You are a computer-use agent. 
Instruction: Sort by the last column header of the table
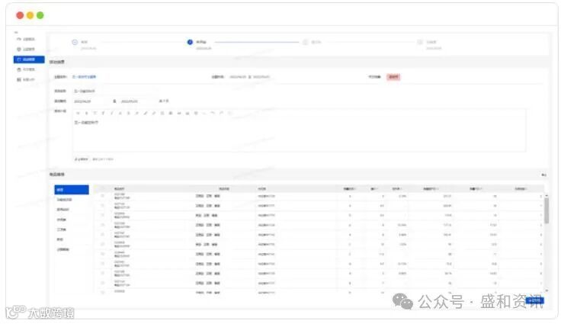pos(521,188)
